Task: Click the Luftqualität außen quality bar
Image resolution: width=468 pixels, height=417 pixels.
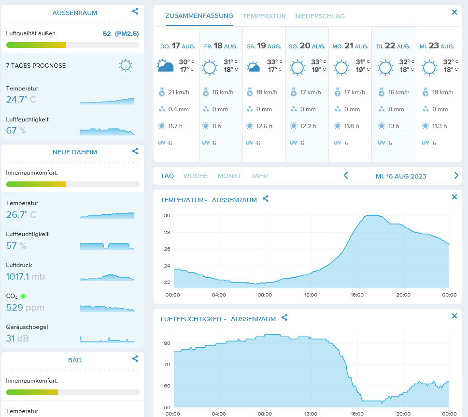Action: [73, 45]
